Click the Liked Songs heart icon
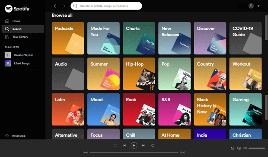 click(8, 63)
